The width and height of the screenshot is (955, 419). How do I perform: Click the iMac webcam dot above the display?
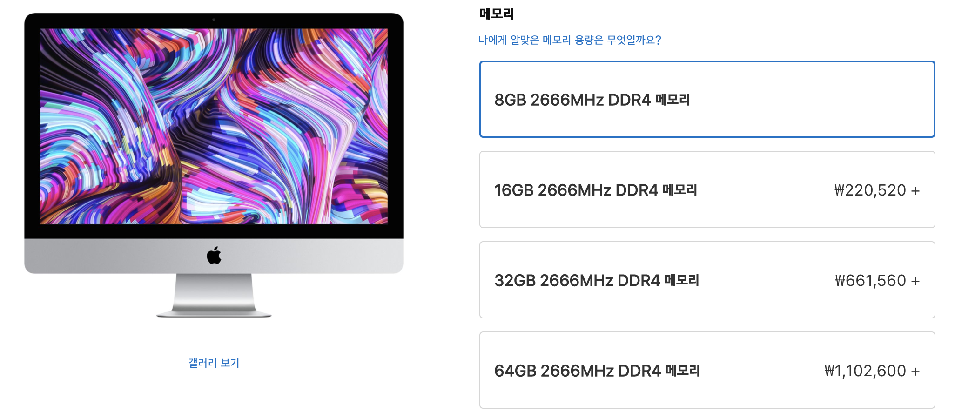[214, 20]
